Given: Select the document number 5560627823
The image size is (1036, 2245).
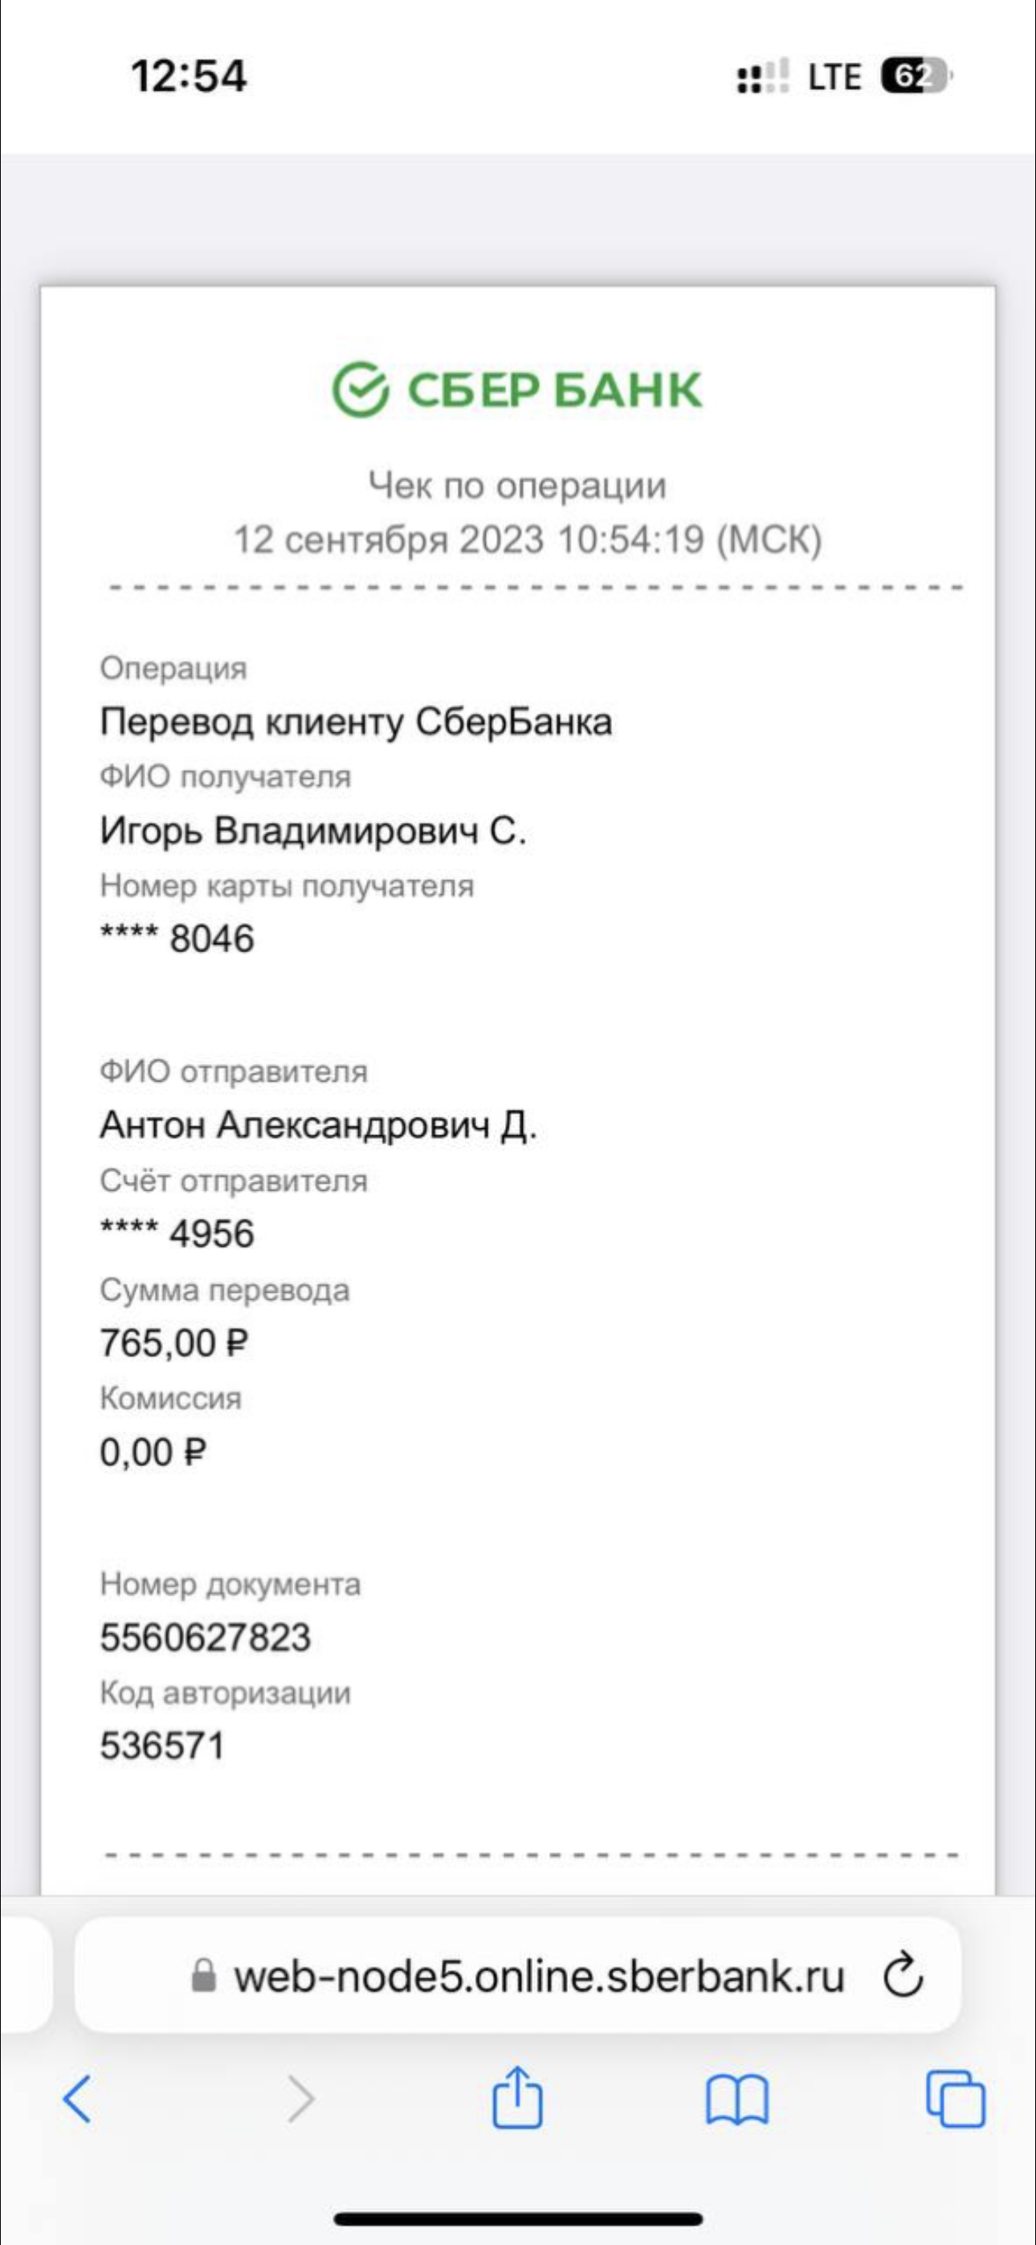Looking at the screenshot, I should 205,1637.
